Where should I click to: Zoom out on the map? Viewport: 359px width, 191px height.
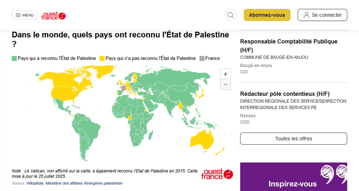tap(225, 84)
